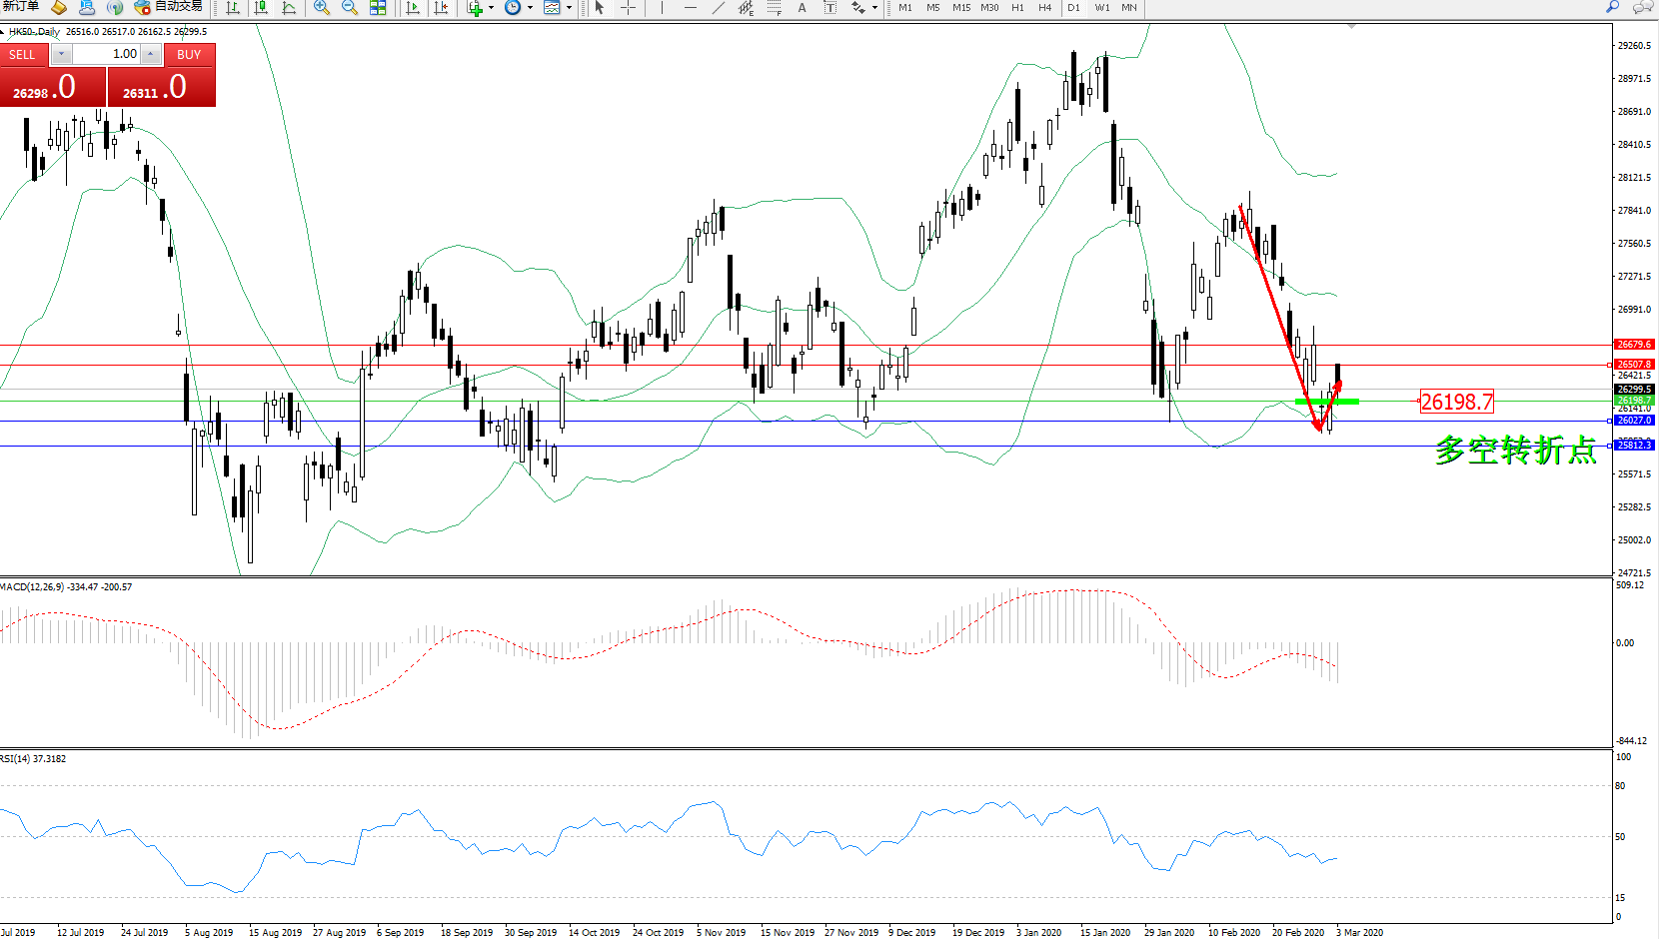Select the trendline drawing tool
This screenshot has width=1659, height=939.
point(718,8)
